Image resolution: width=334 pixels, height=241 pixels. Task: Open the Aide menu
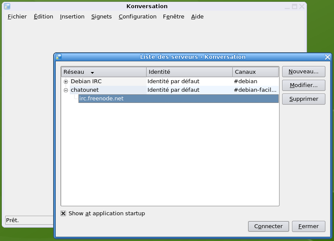(197, 17)
